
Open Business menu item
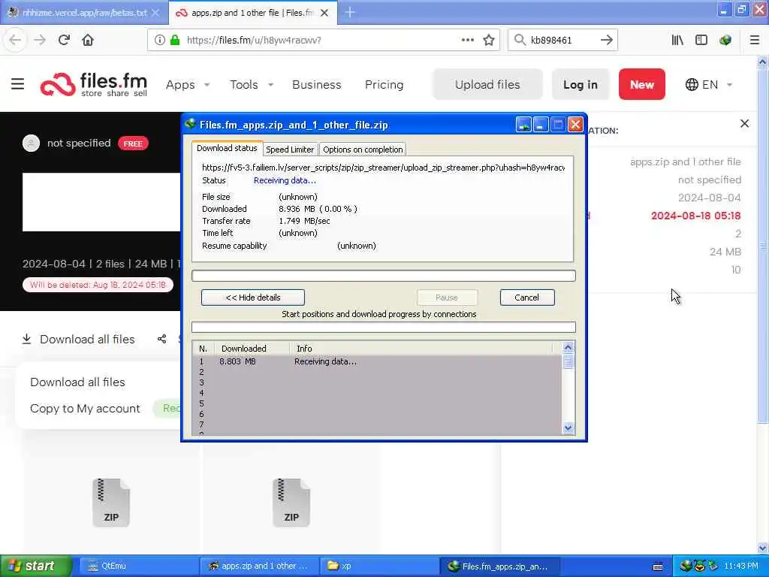(x=316, y=84)
